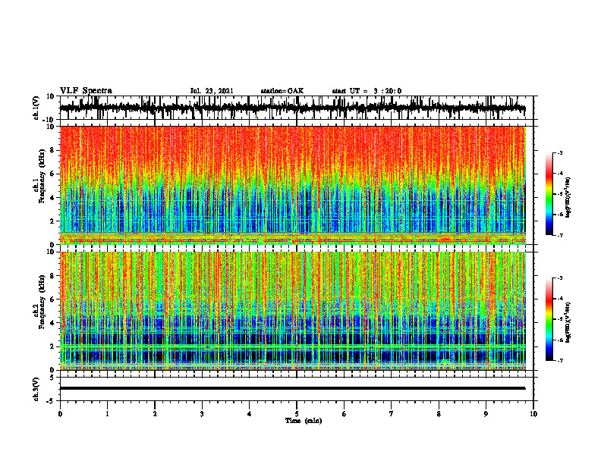Click the time axis tick "10"

point(533,414)
